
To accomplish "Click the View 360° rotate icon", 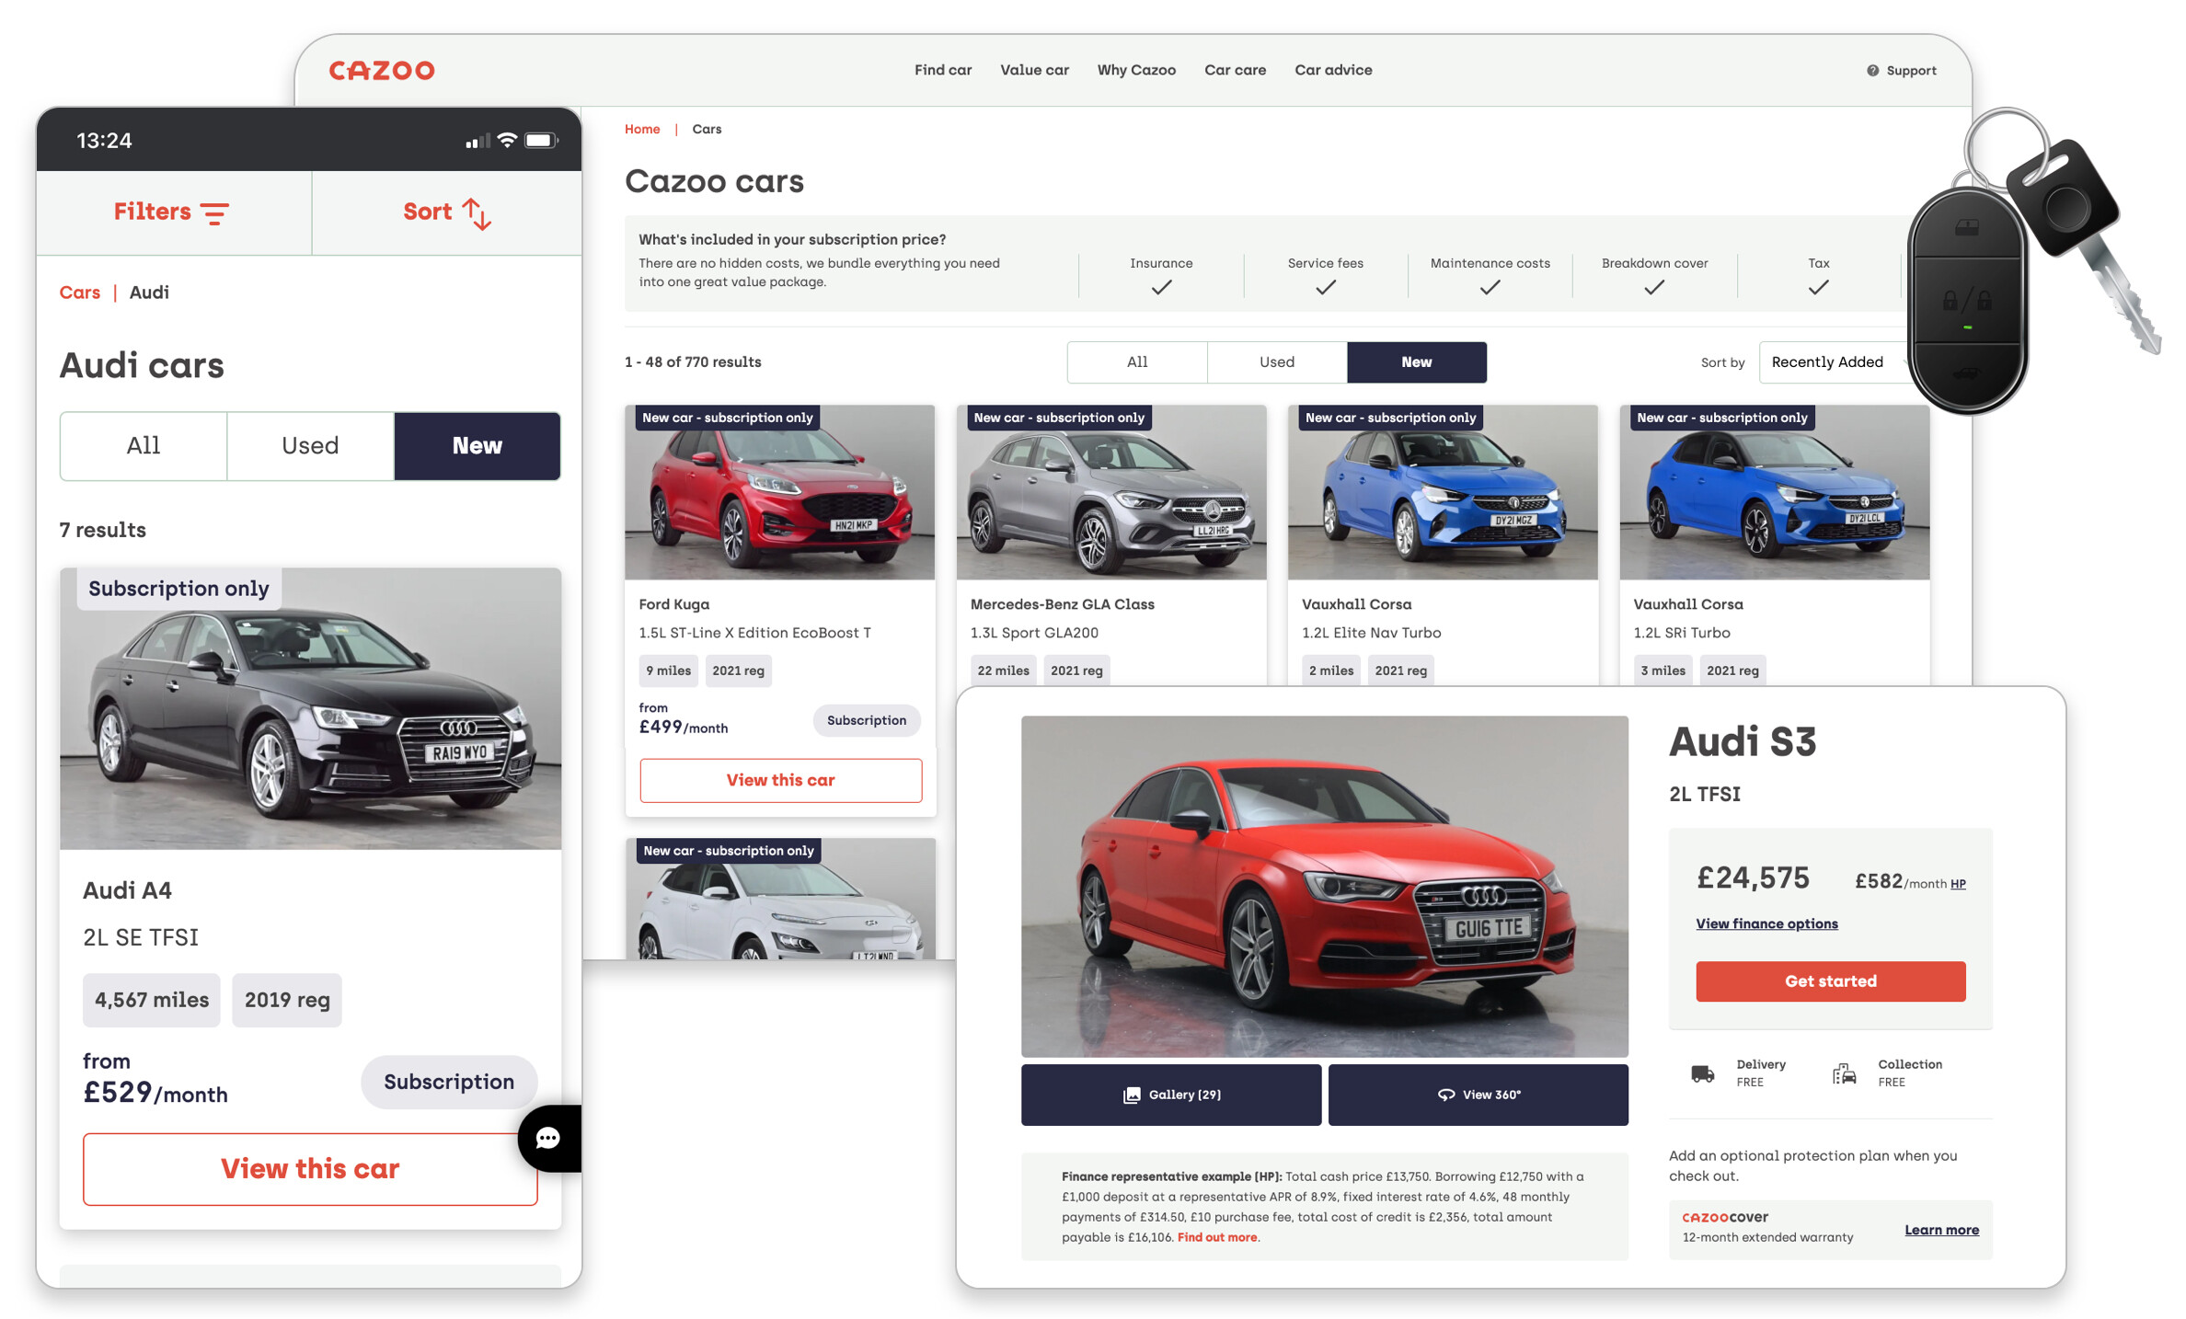I will click(x=1446, y=1095).
